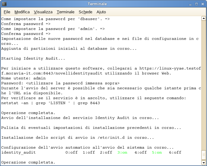Open the Aiuto menu
The image size is (207, 166).
(x=101, y=12)
